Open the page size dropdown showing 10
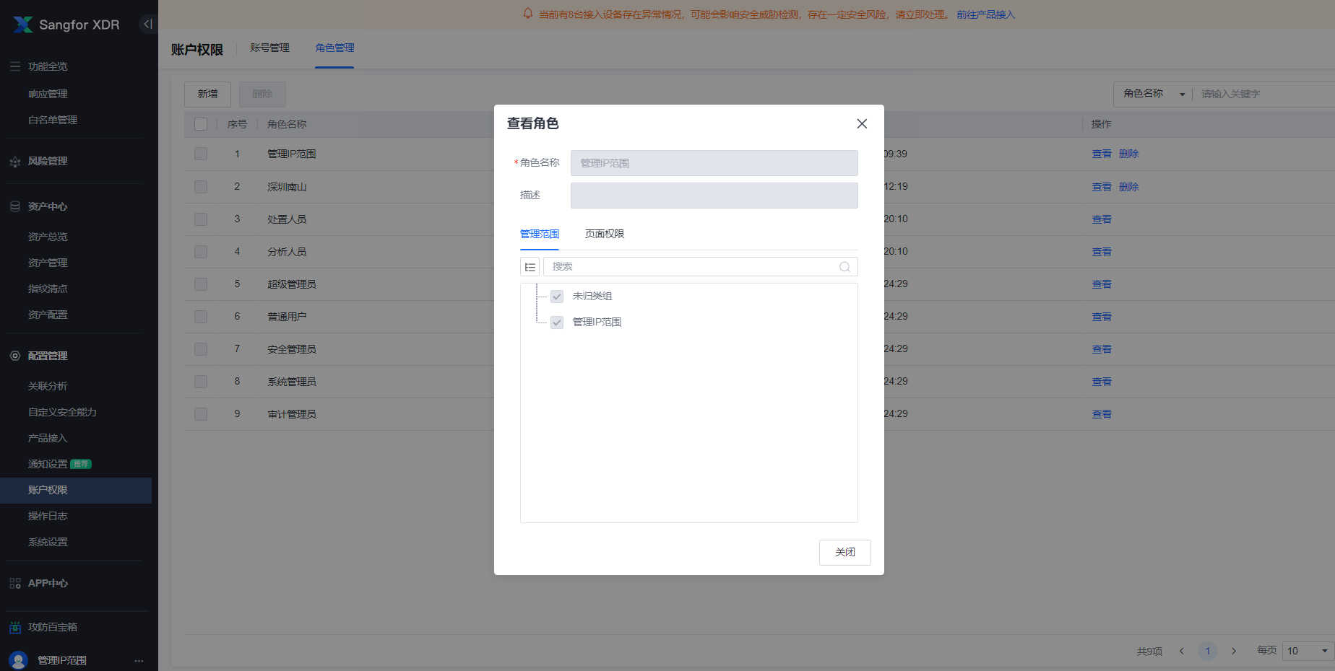This screenshot has width=1335, height=671. (1308, 651)
